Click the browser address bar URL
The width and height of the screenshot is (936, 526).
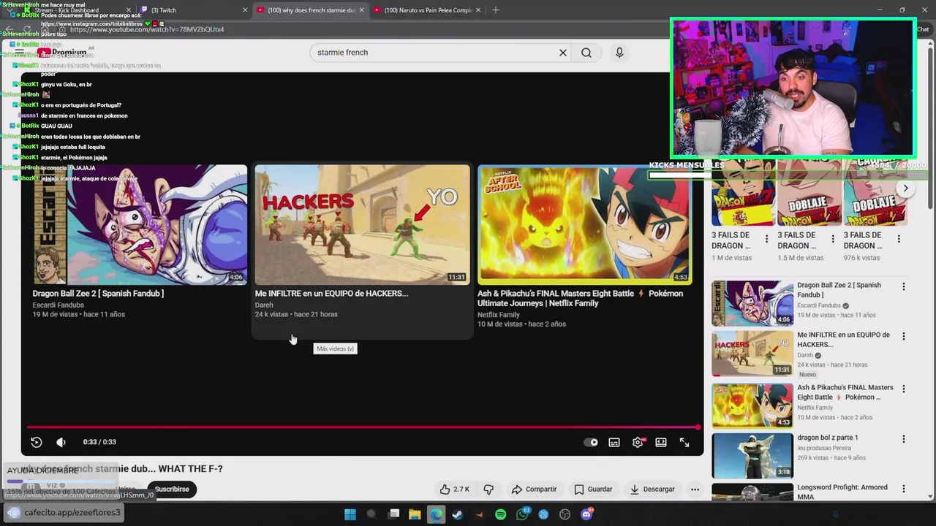(147, 30)
